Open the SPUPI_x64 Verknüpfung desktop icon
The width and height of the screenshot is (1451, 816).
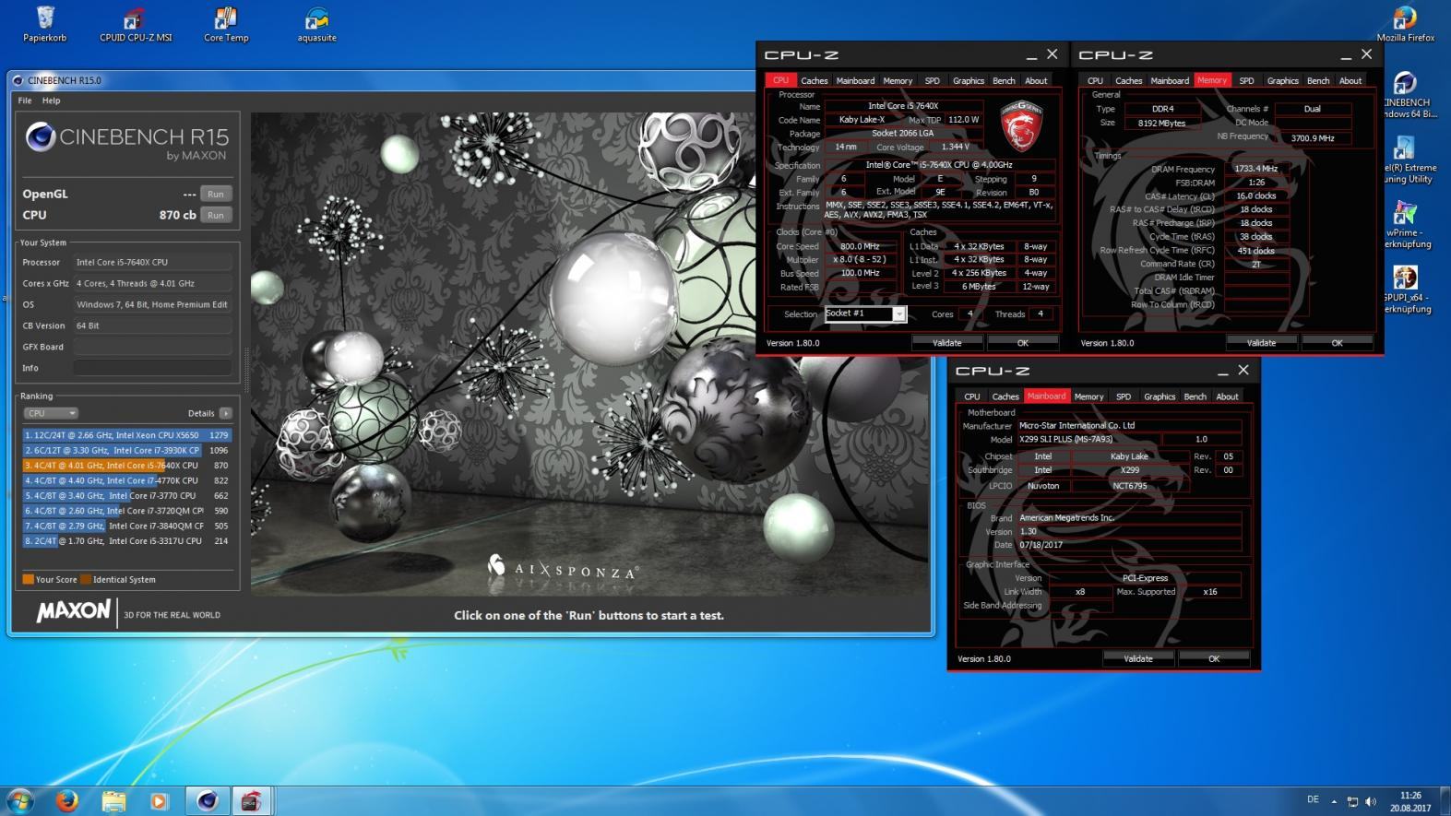point(1406,290)
